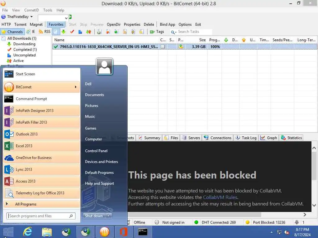Select the green downloading filter toolbar icon

pos(64,32)
